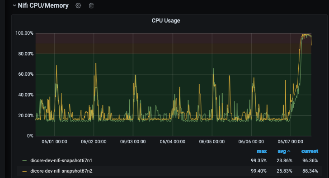Click the 99.35% max value

(x=258, y=160)
